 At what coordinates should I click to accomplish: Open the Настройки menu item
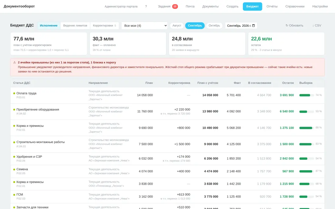pyautogui.click(x=320, y=6)
